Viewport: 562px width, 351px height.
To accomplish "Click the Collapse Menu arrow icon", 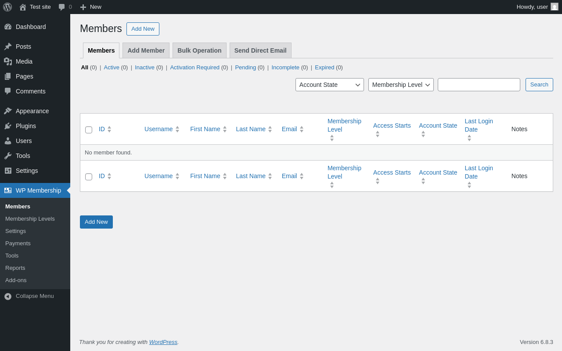I will (x=8, y=296).
